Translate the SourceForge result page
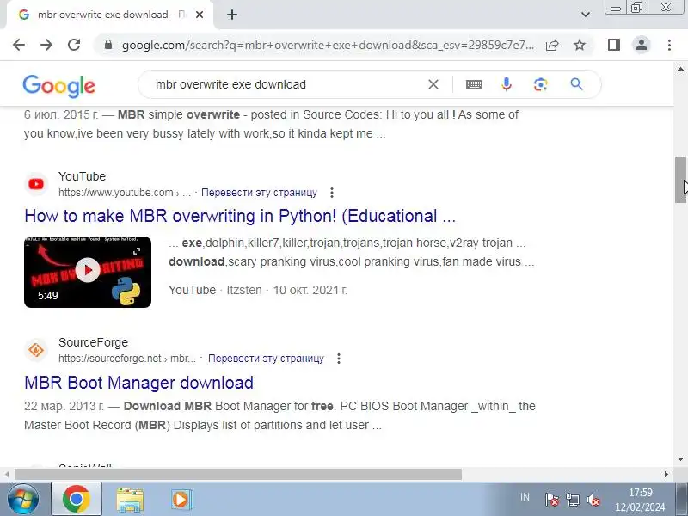Screen dimensions: 688x516 point(266,359)
